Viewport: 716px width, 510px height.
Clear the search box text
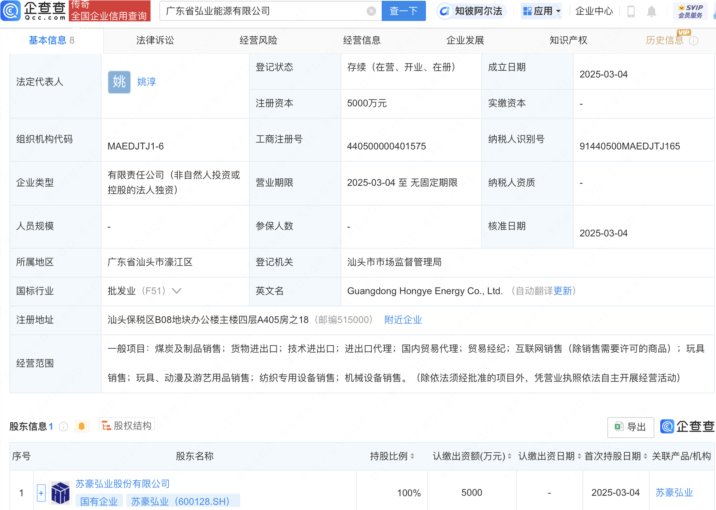pyautogui.click(x=371, y=11)
